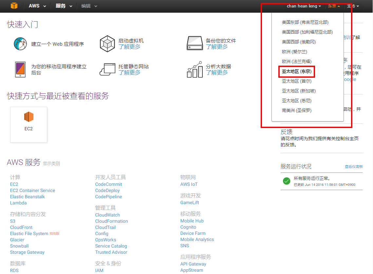Image resolution: width=373 pixels, height=274 pixels.
Task: Click the AWS orange cube logo
Action: (x=14, y=6)
